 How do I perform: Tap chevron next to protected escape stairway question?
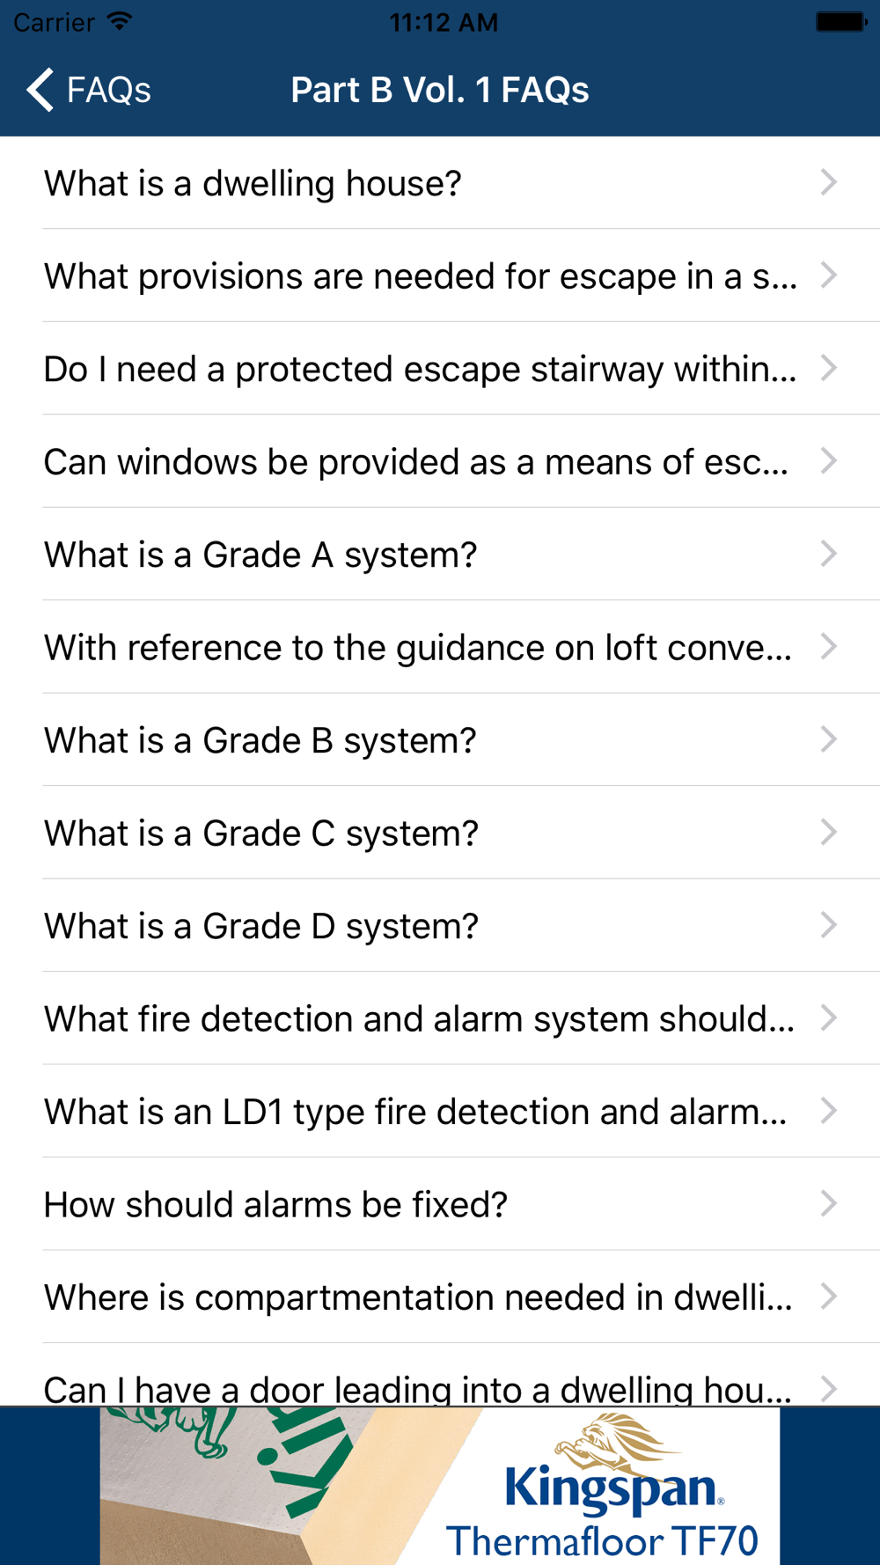[828, 368]
